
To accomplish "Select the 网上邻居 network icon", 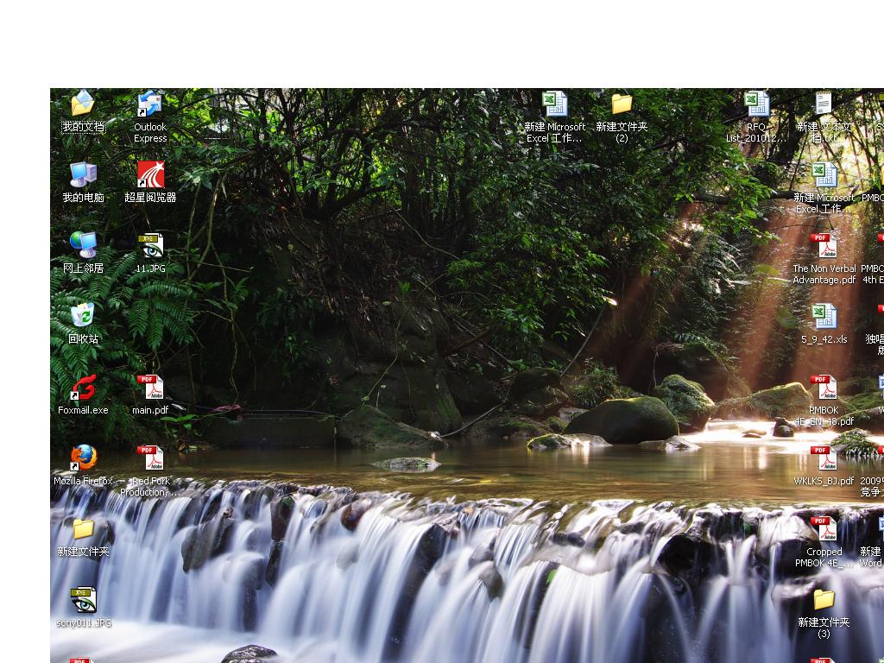I will (83, 246).
